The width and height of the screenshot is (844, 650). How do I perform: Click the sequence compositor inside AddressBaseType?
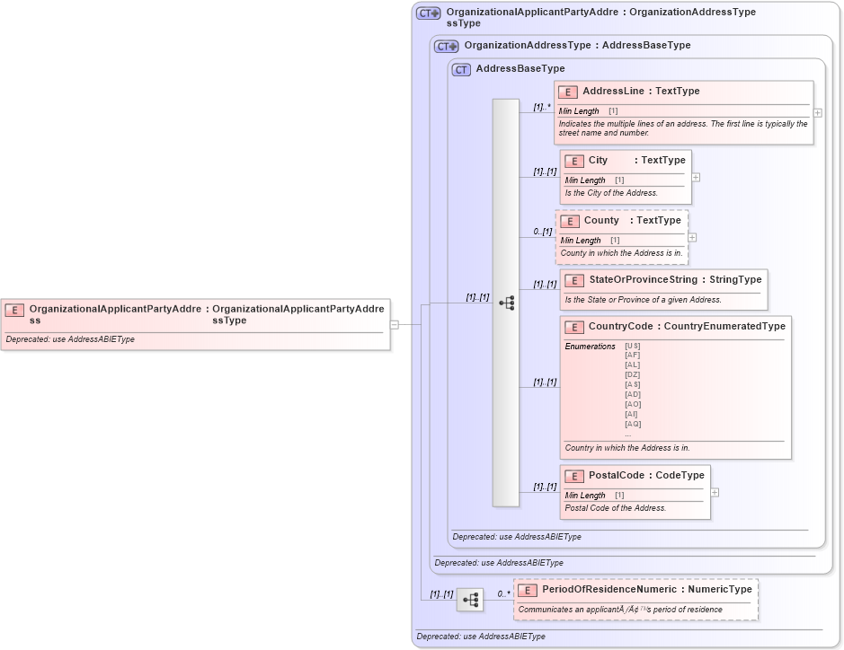click(507, 303)
